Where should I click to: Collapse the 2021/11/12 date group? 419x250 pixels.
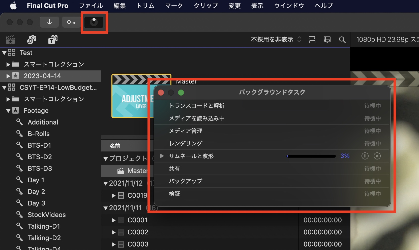click(106, 183)
